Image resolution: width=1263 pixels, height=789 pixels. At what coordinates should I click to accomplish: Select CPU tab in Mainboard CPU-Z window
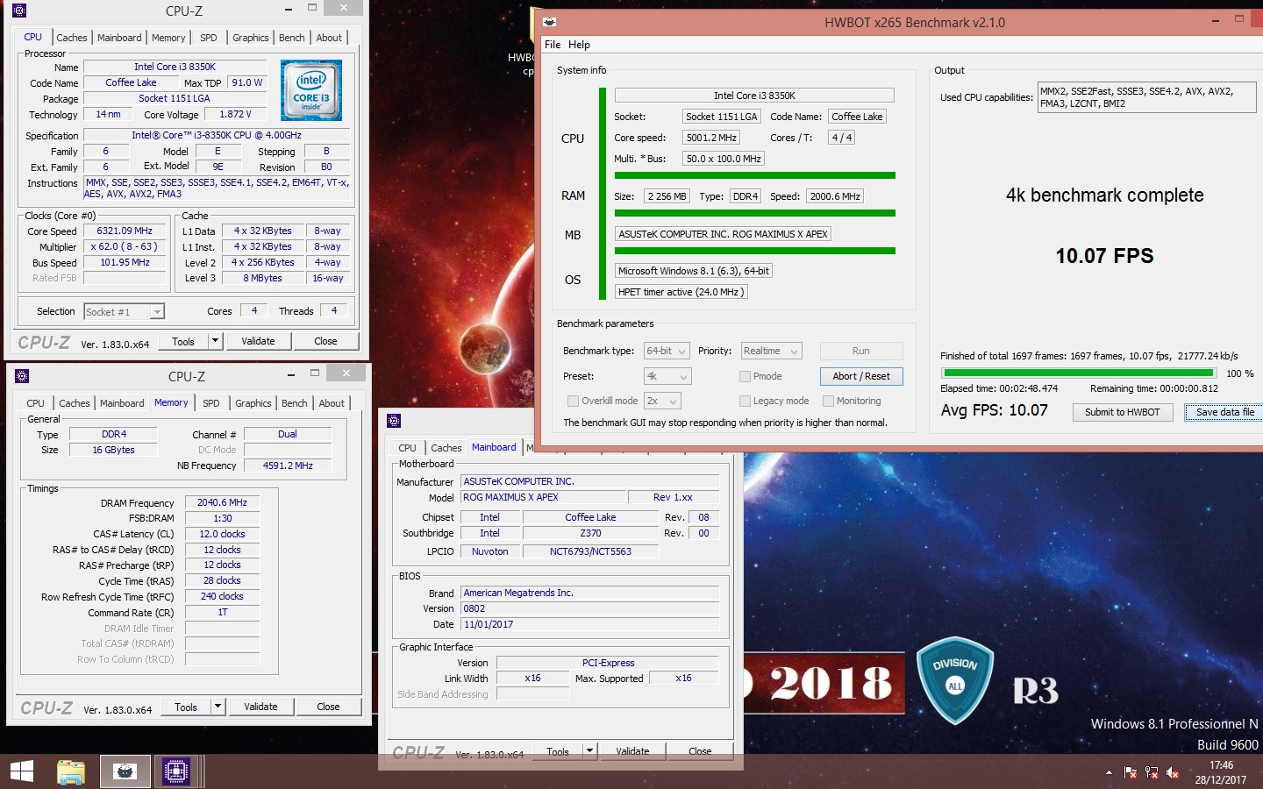pos(408,448)
